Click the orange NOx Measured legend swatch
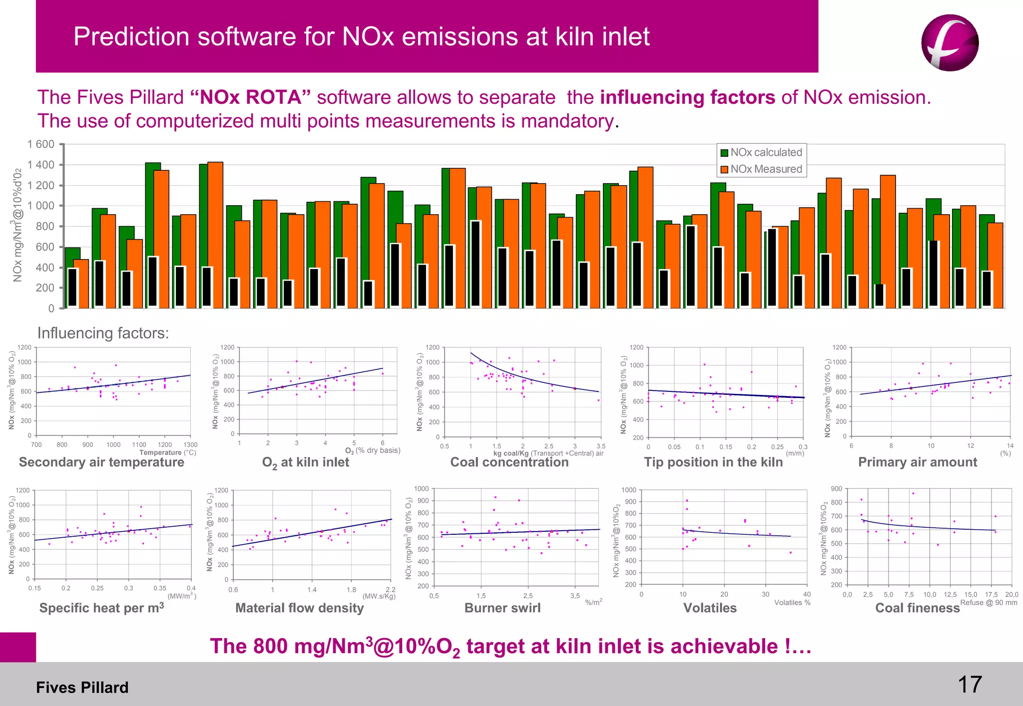 click(724, 170)
